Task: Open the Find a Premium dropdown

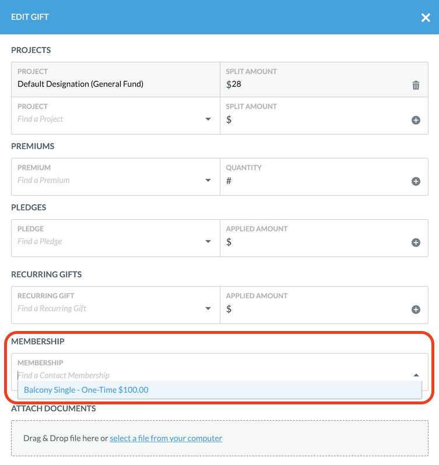Action: pyautogui.click(x=208, y=180)
